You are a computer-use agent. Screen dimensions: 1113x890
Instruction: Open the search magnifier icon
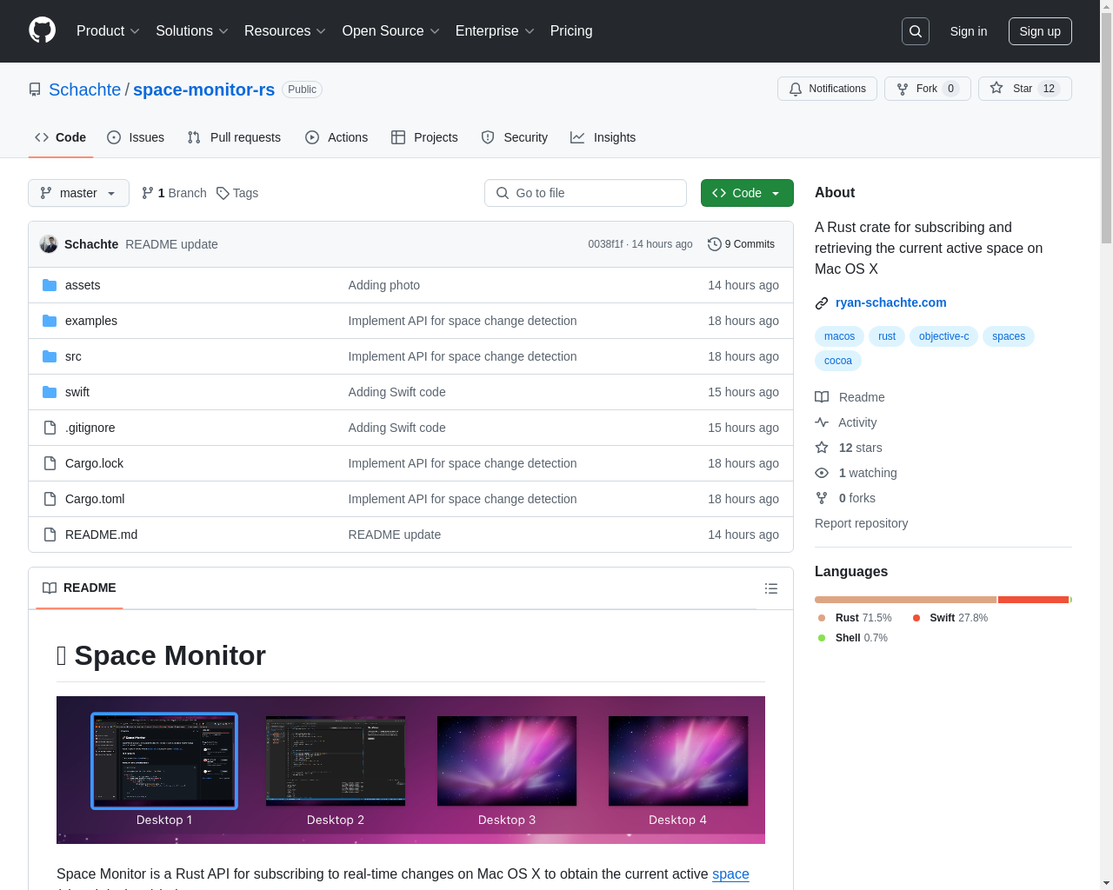[x=916, y=31]
